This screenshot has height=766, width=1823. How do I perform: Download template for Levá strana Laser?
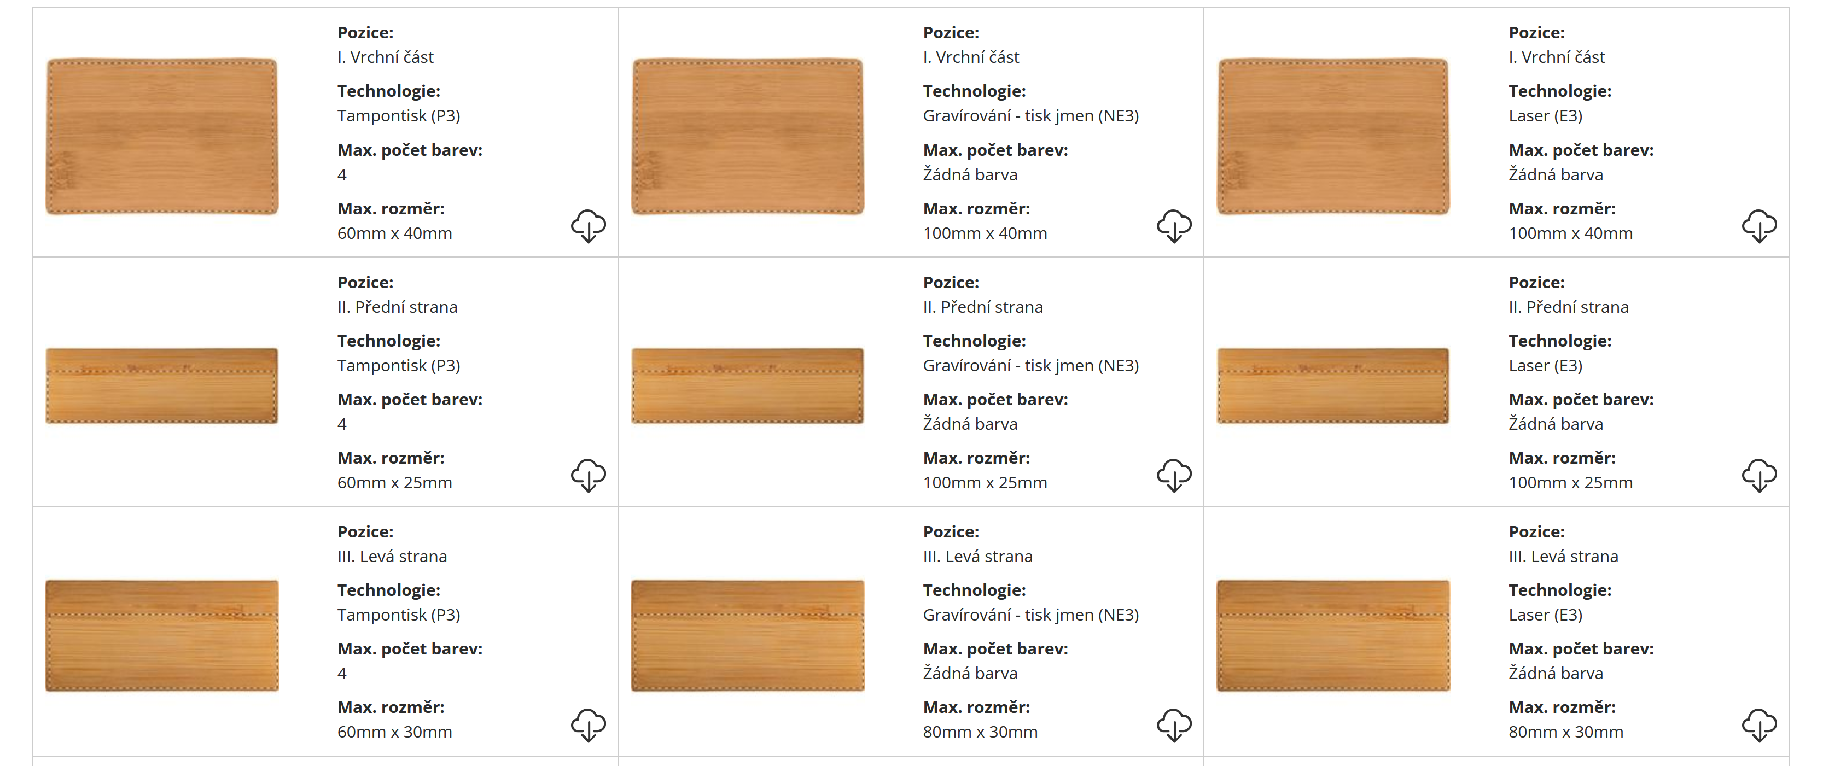coord(1758,725)
